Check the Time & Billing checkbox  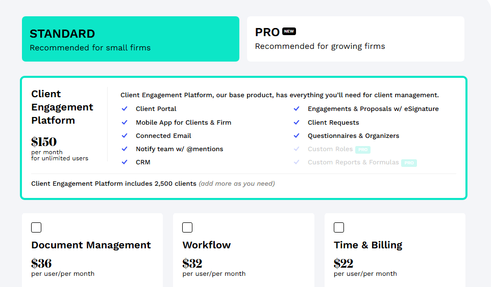[339, 227]
